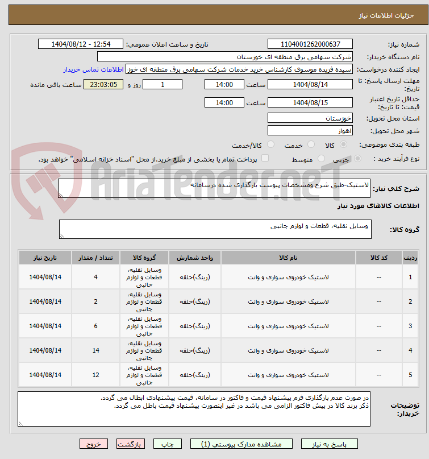Click the announcement date field 1404/08/12 - 12:54

click(x=81, y=44)
